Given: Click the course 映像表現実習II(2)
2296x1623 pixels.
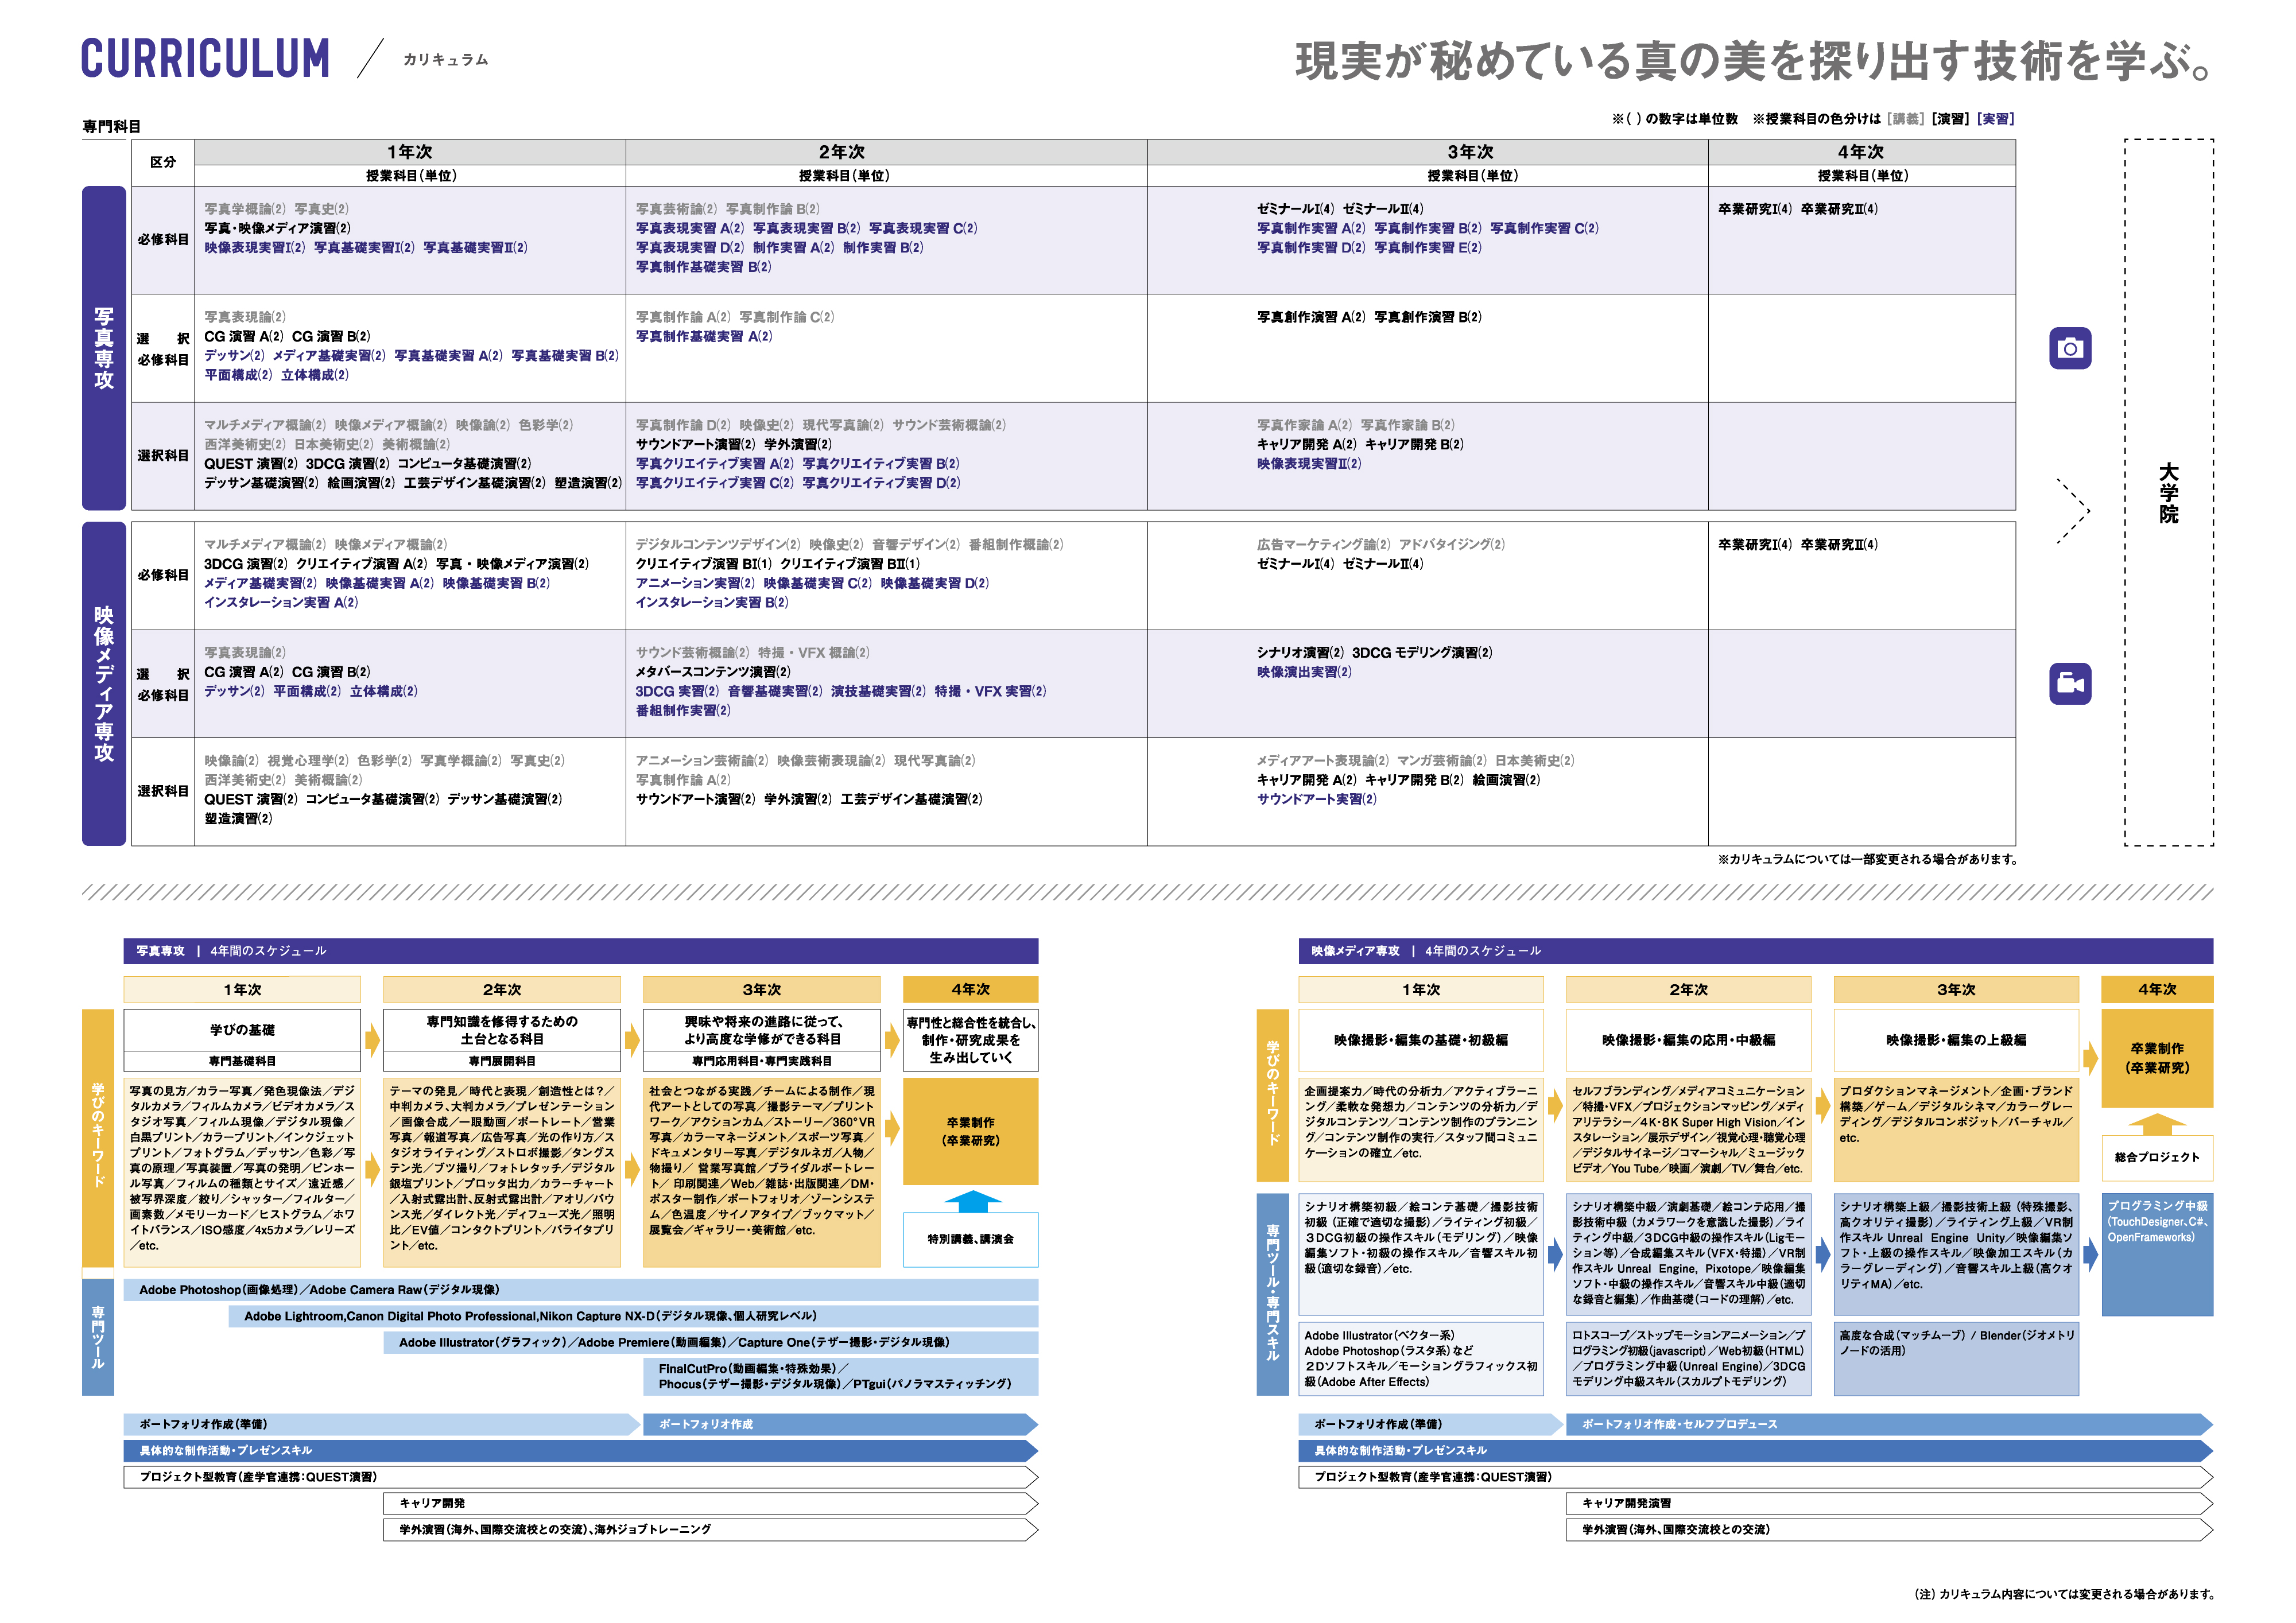Looking at the screenshot, I should (1308, 464).
